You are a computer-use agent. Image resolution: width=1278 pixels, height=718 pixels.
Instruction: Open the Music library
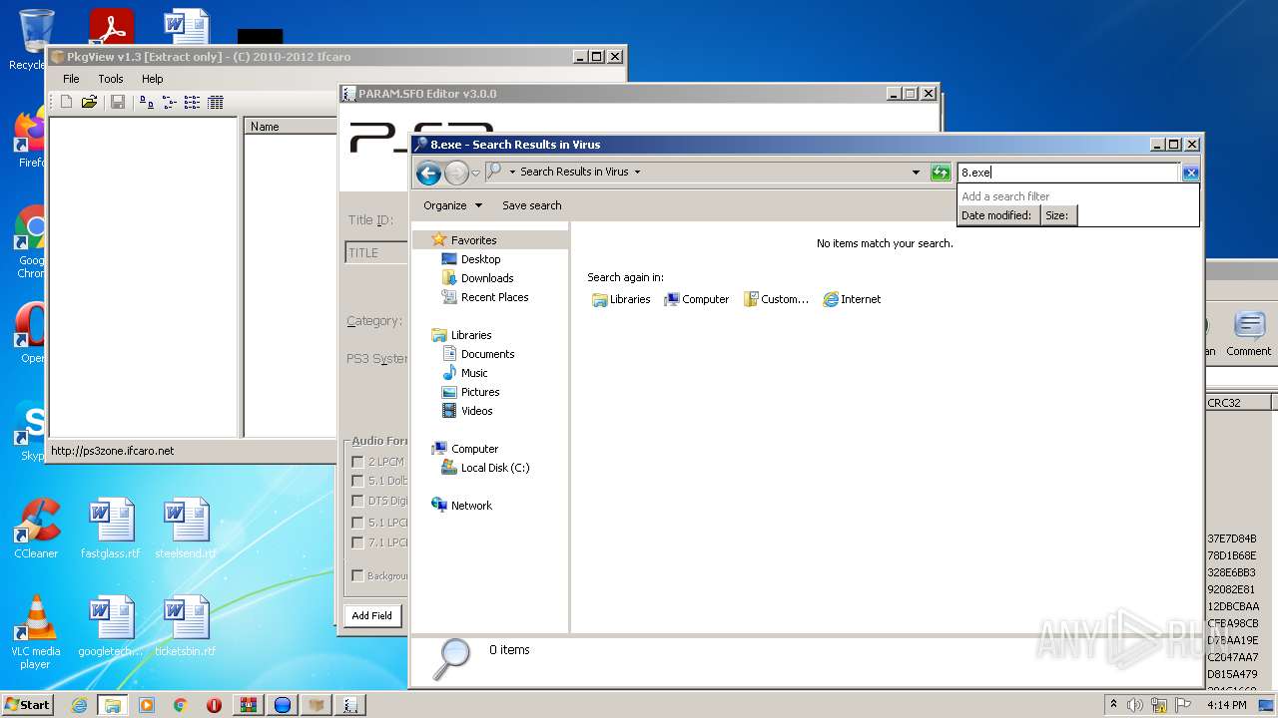[x=474, y=373]
